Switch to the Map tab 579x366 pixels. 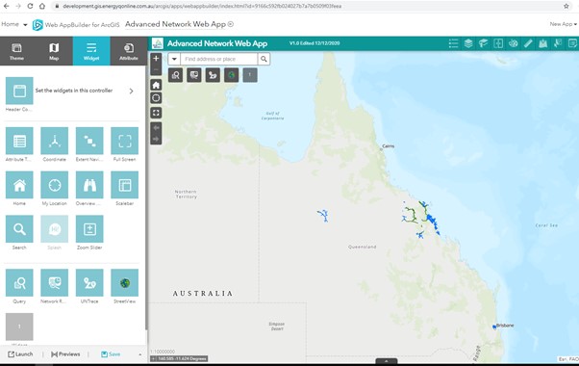point(54,51)
